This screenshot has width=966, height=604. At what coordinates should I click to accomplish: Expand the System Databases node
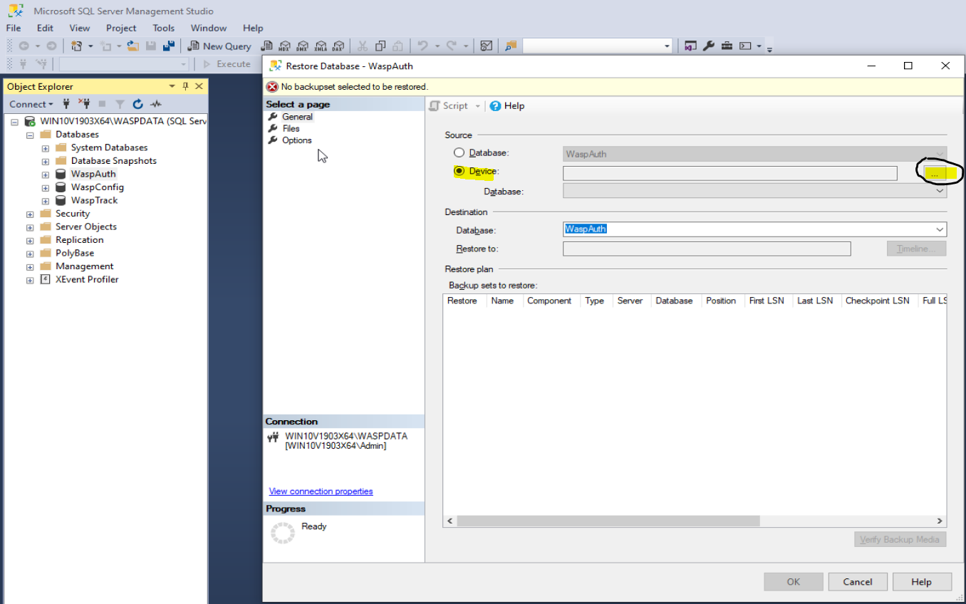pos(46,148)
